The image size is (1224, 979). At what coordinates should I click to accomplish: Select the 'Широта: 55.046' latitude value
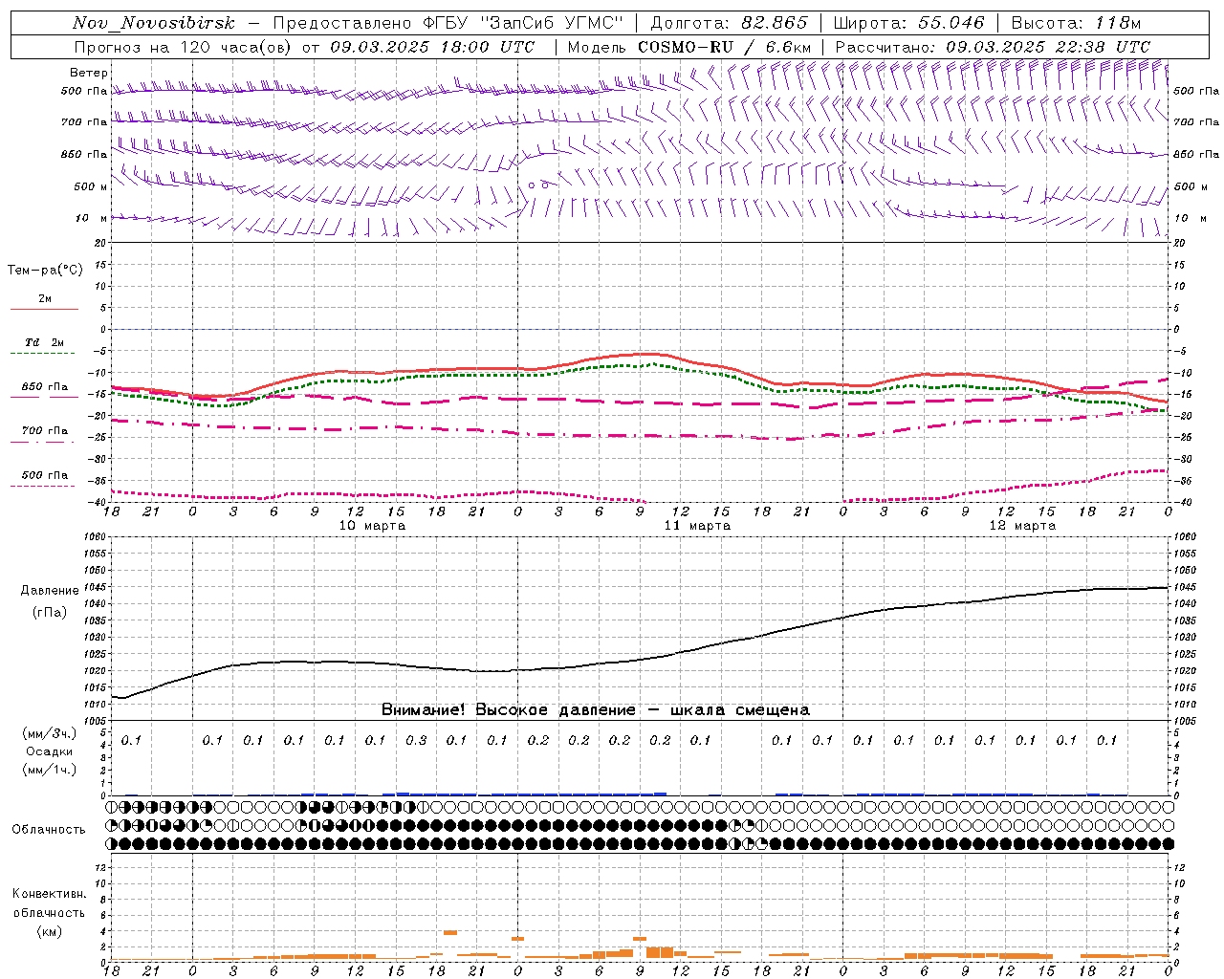pos(908,23)
